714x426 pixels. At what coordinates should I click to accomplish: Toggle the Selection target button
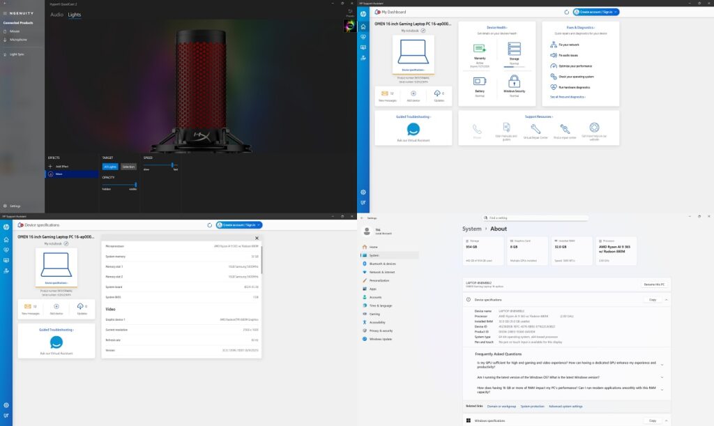(x=128, y=167)
